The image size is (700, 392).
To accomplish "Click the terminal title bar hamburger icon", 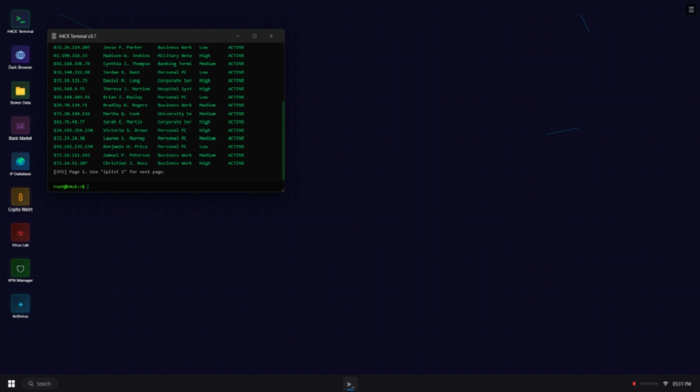I will 55,36.
